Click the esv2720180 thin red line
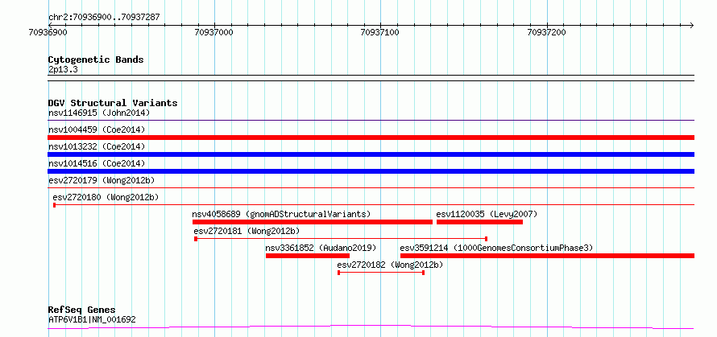The image size is (717, 337). click(x=374, y=205)
